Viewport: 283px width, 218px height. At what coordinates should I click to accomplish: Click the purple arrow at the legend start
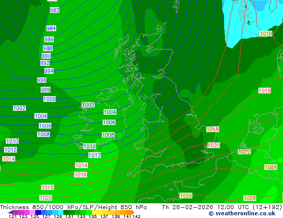pos(10,212)
